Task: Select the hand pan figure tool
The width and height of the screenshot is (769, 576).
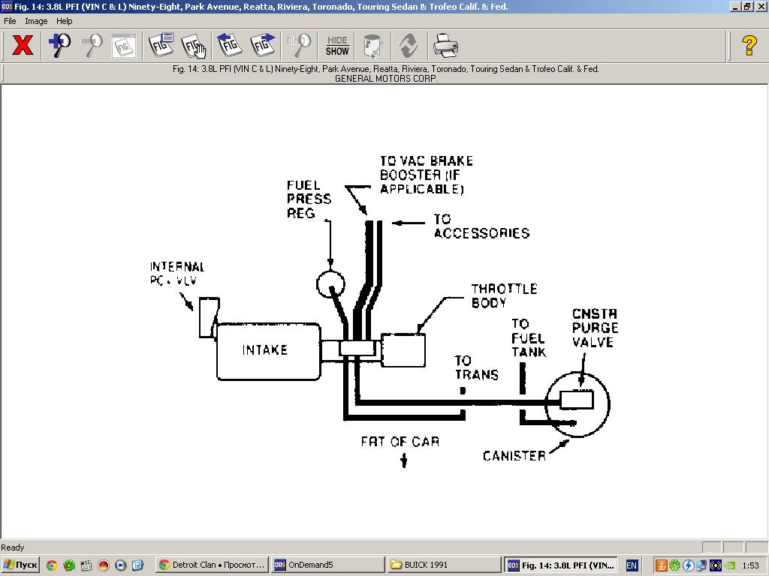Action: click(194, 46)
